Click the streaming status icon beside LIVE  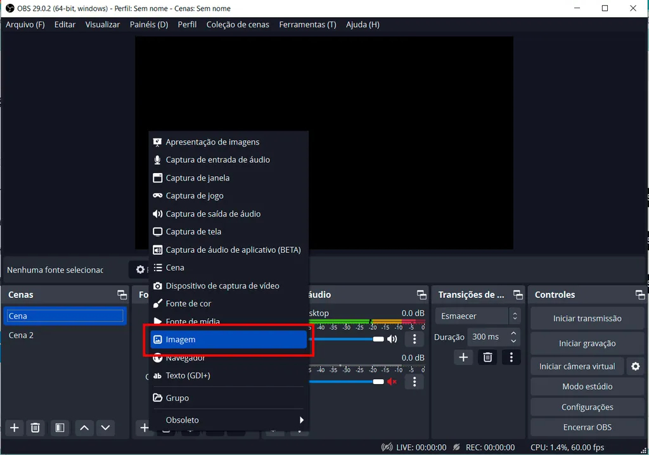coord(387,447)
